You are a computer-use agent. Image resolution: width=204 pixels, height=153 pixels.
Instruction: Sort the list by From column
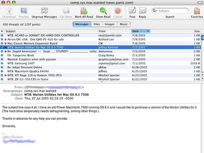[113, 31]
